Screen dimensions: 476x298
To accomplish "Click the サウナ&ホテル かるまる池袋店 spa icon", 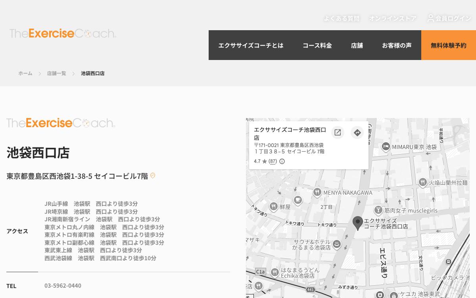I will 337,244.
